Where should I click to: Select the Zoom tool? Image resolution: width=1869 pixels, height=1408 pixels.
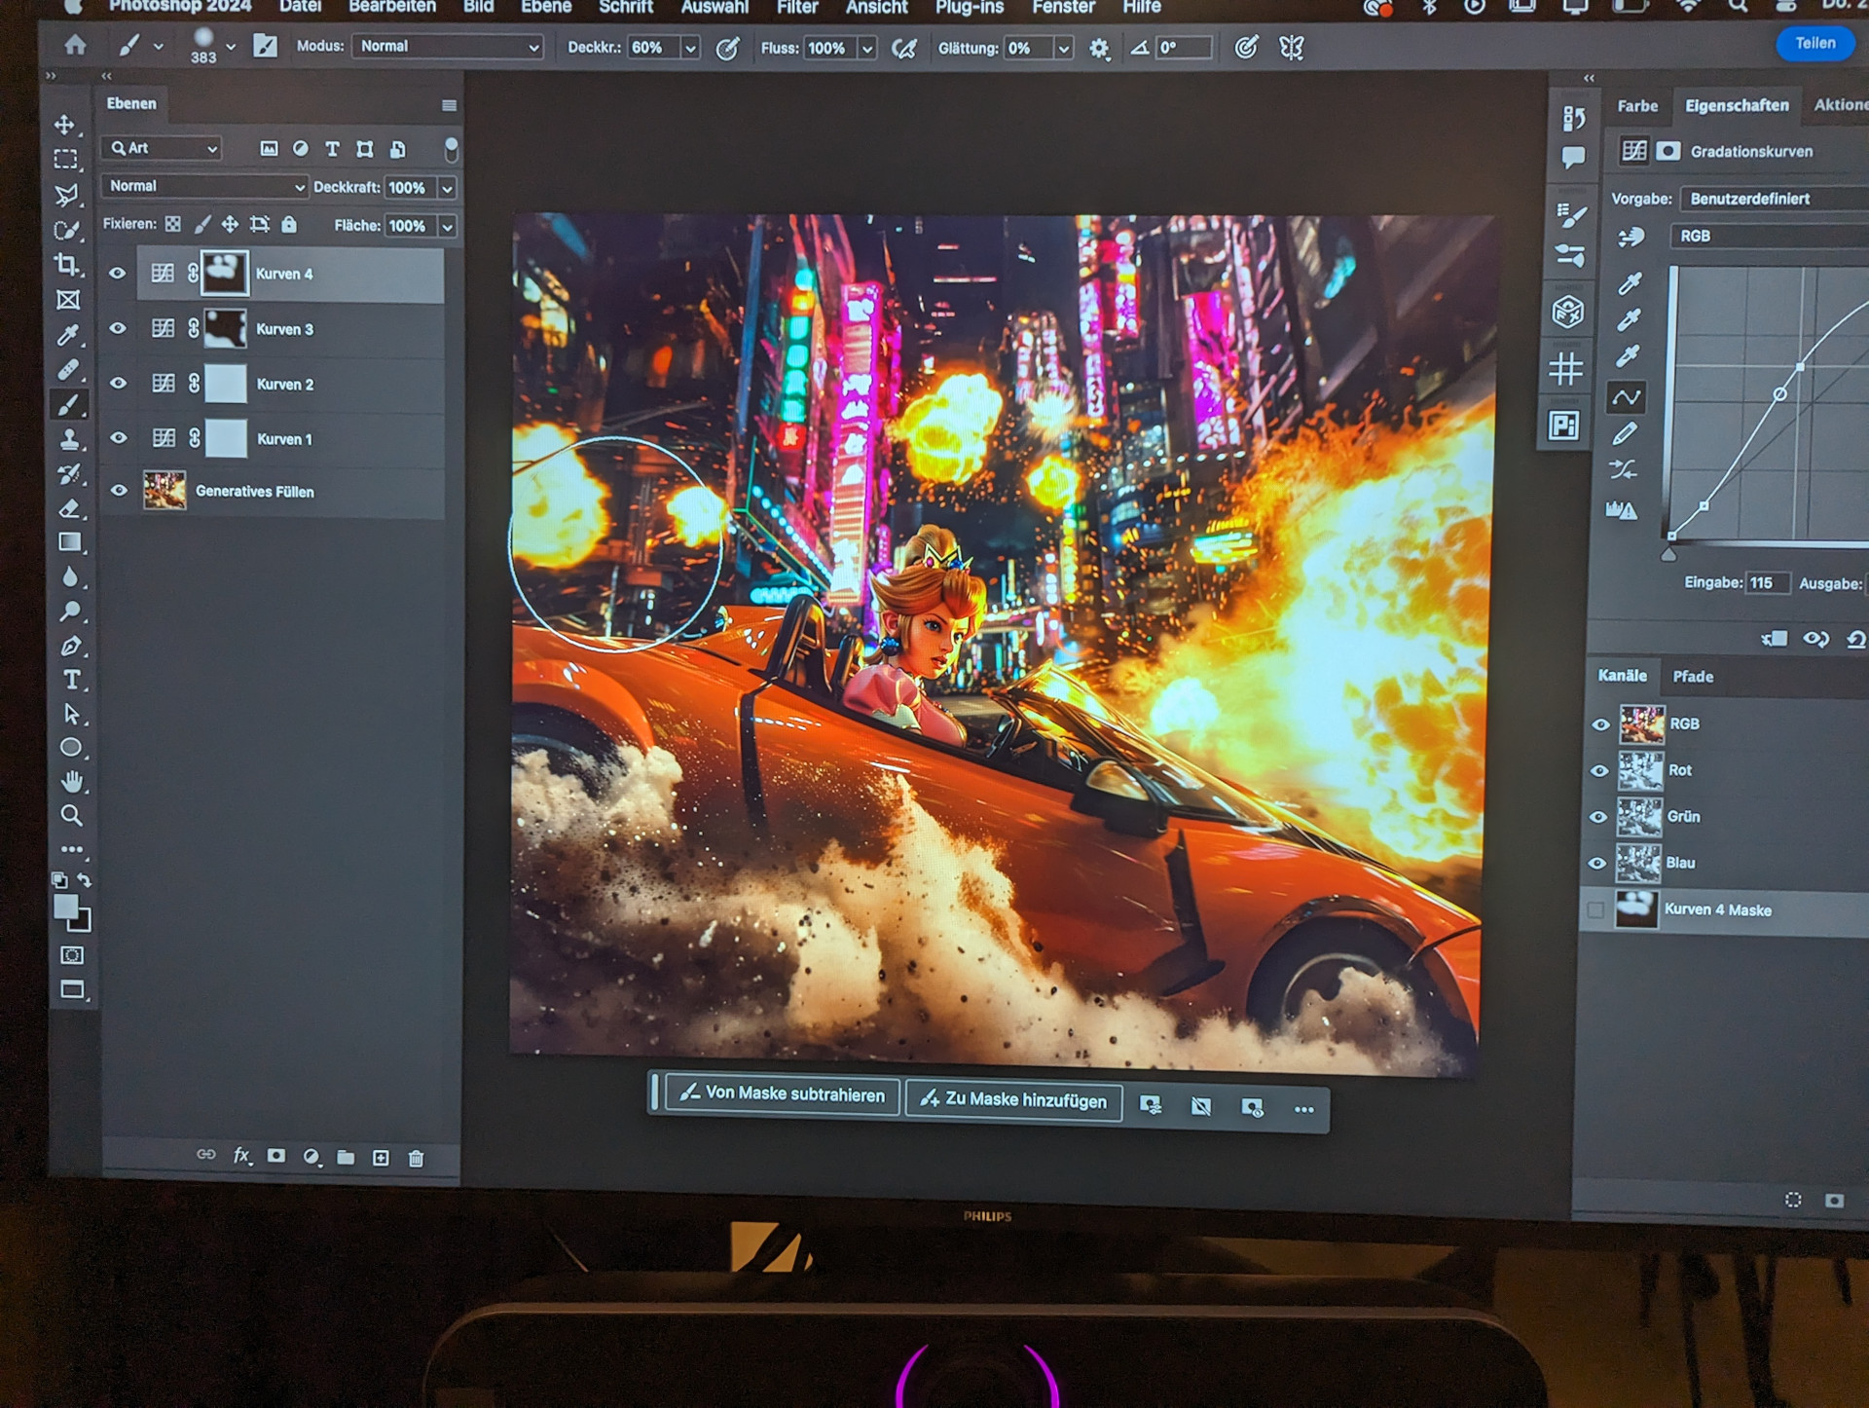click(x=71, y=815)
